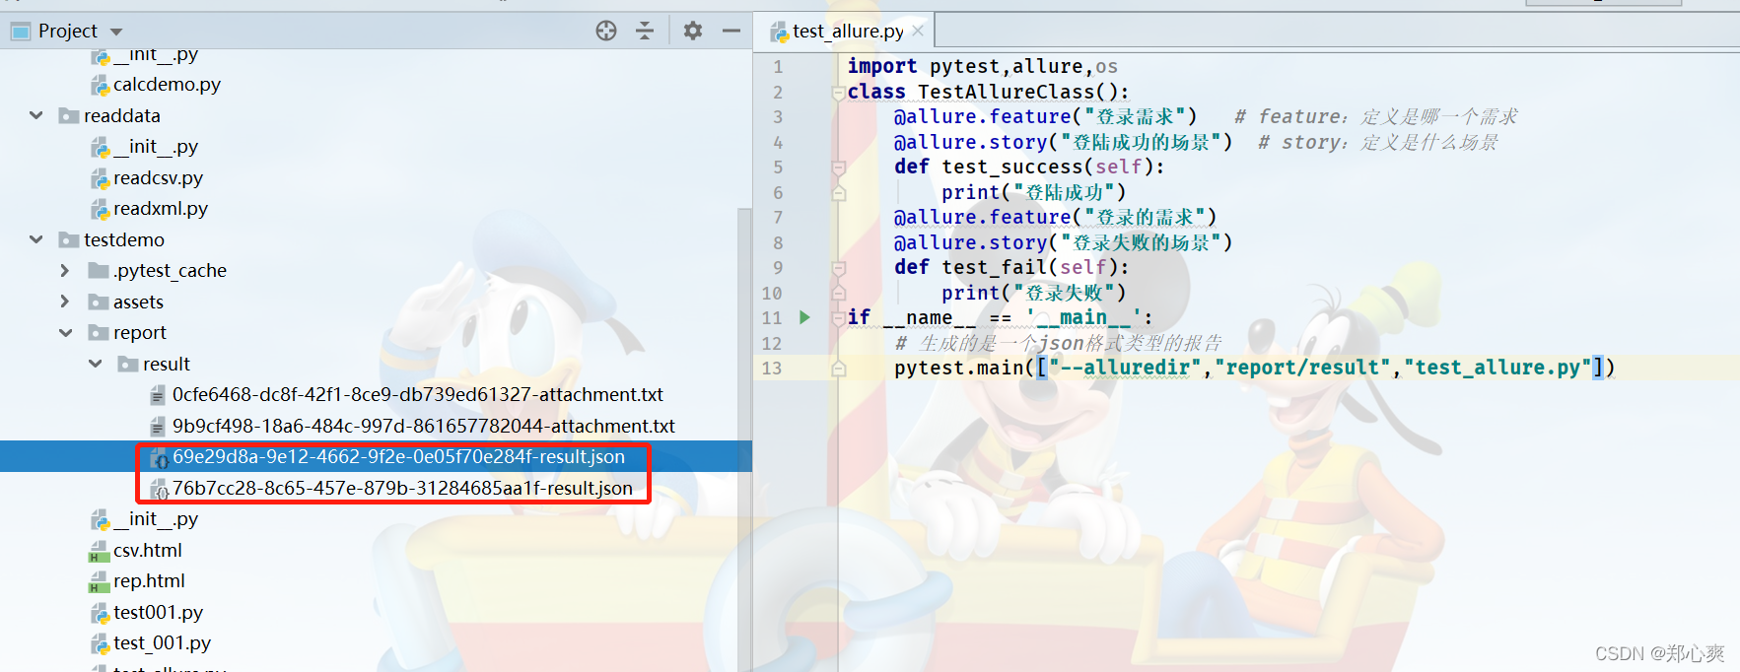Image resolution: width=1740 pixels, height=672 pixels.
Task: Place cursor on 'import pytest,allure,os' line
Action: pyautogui.click(x=982, y=66)
